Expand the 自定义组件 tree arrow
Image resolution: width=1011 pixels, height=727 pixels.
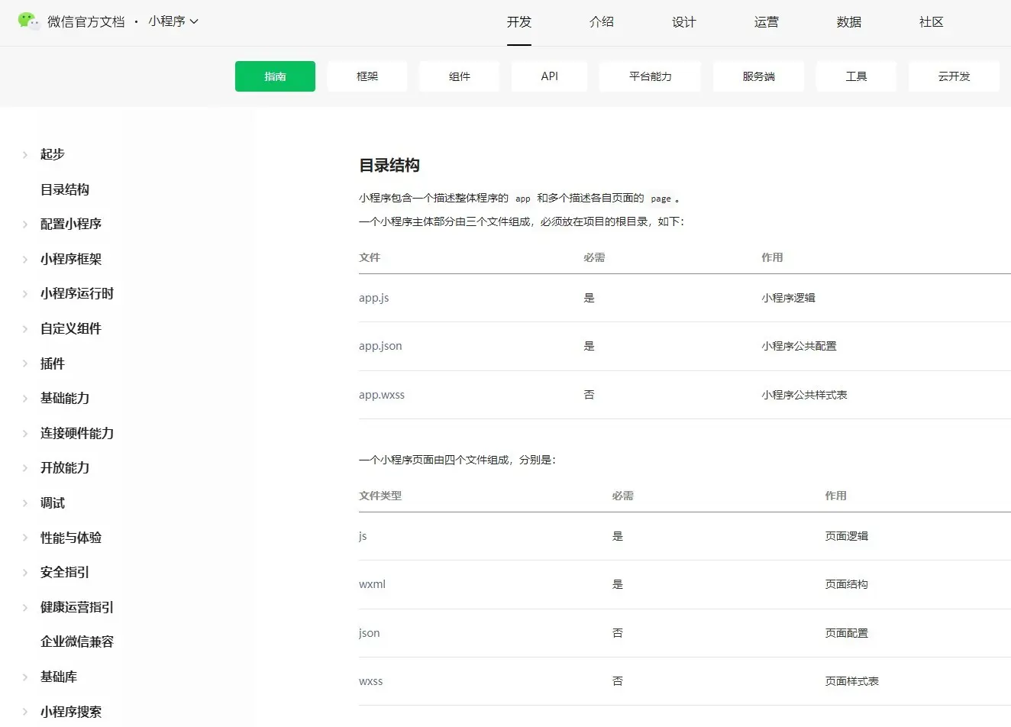[25, 329]
